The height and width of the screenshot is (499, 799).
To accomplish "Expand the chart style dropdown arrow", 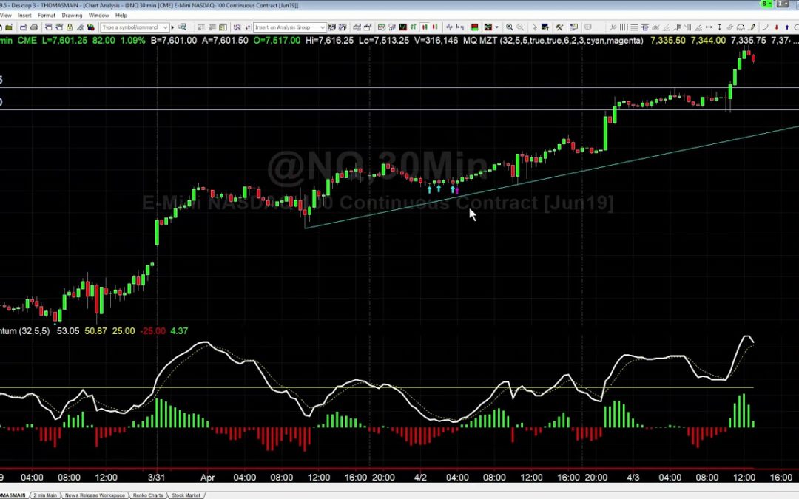I will click(x=497, y=27).
